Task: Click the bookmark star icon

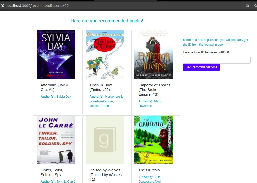Action: point(255,6)
